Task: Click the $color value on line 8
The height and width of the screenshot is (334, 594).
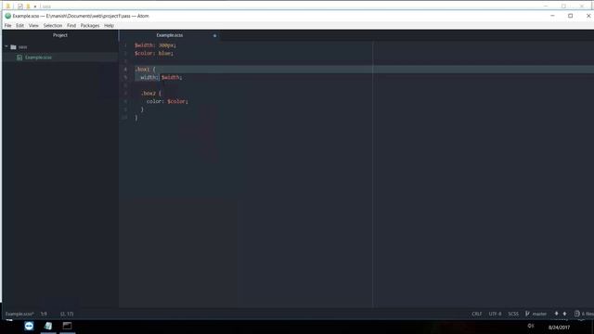Action: click(x=176, y=101)
